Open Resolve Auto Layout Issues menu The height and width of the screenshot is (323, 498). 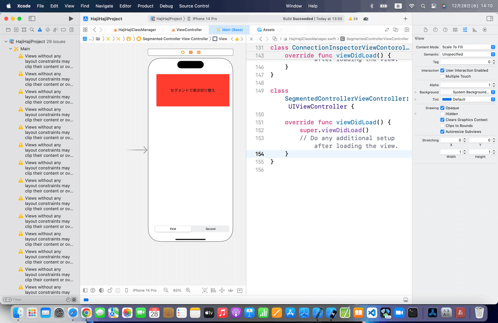coord(231,290)
